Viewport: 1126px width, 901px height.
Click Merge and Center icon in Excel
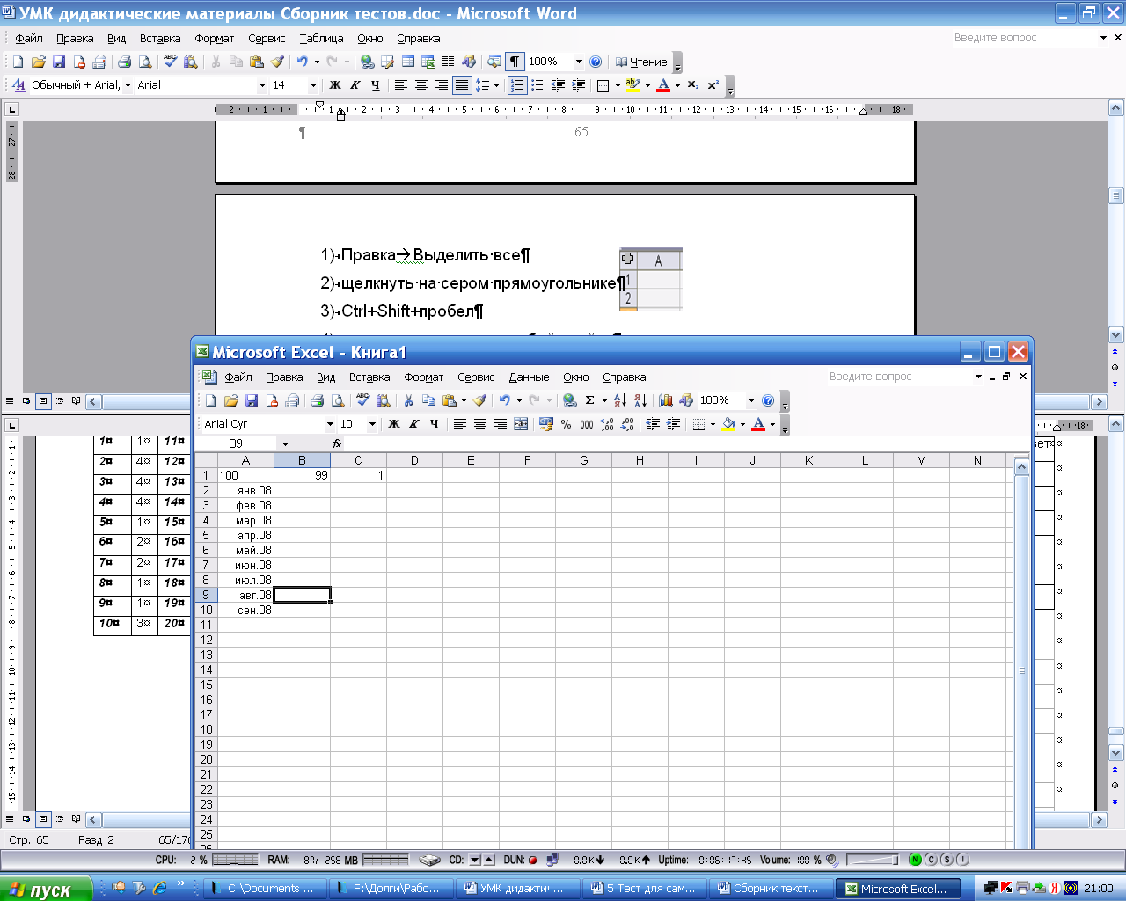point(521,424)
